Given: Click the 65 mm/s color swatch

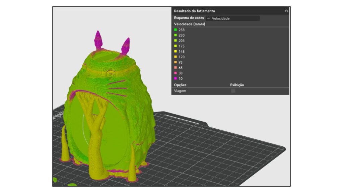Looking at the screenshot, I should tap(176, 68).
